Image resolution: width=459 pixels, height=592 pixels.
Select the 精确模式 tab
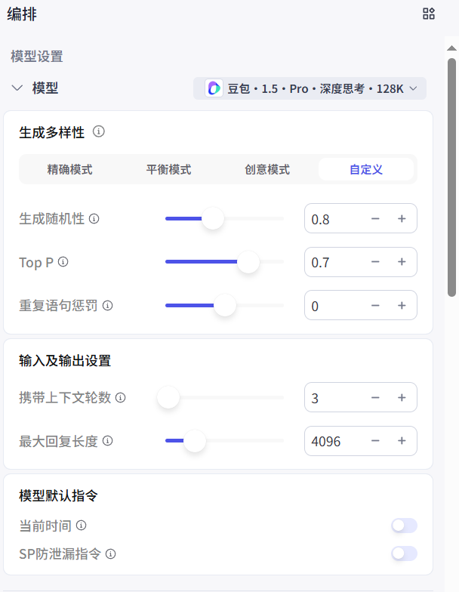click(x=69, y=170)
